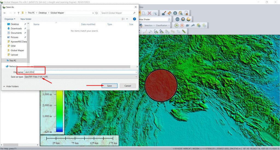The image size is (280, 150).
Task: Click the change view layout icon
Action: (x=123, y=19)
